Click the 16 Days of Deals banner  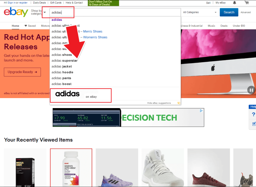(x=103, y=3)
